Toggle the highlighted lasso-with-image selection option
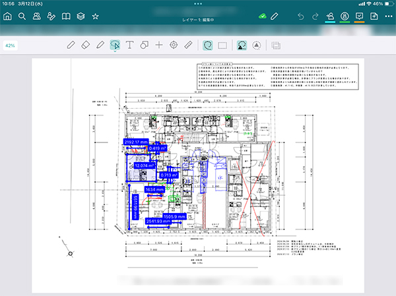Screen dimensions: 396x296 (242, 45)
